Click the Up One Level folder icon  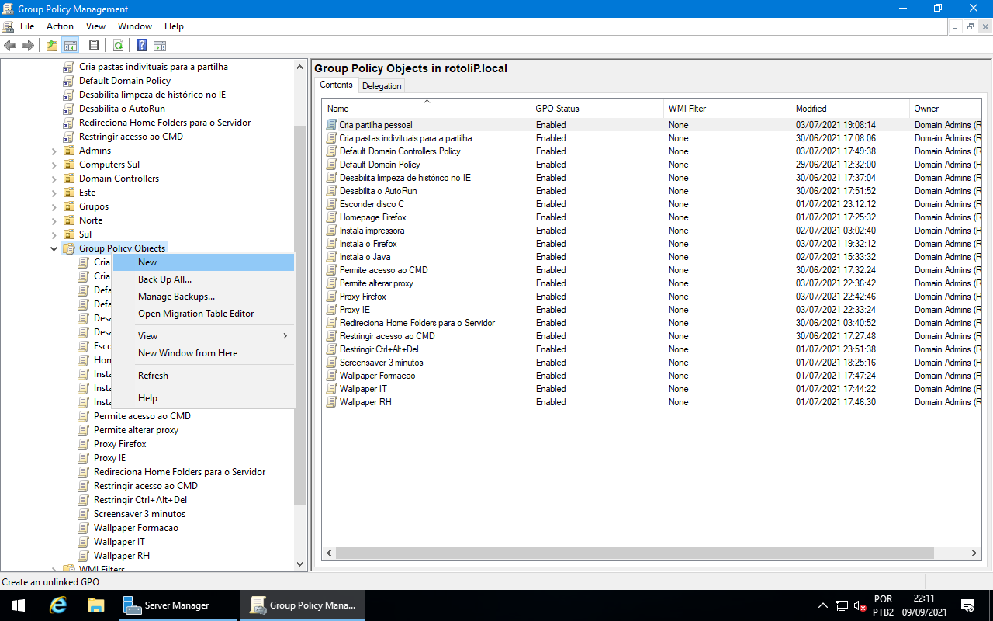(51, 45)
